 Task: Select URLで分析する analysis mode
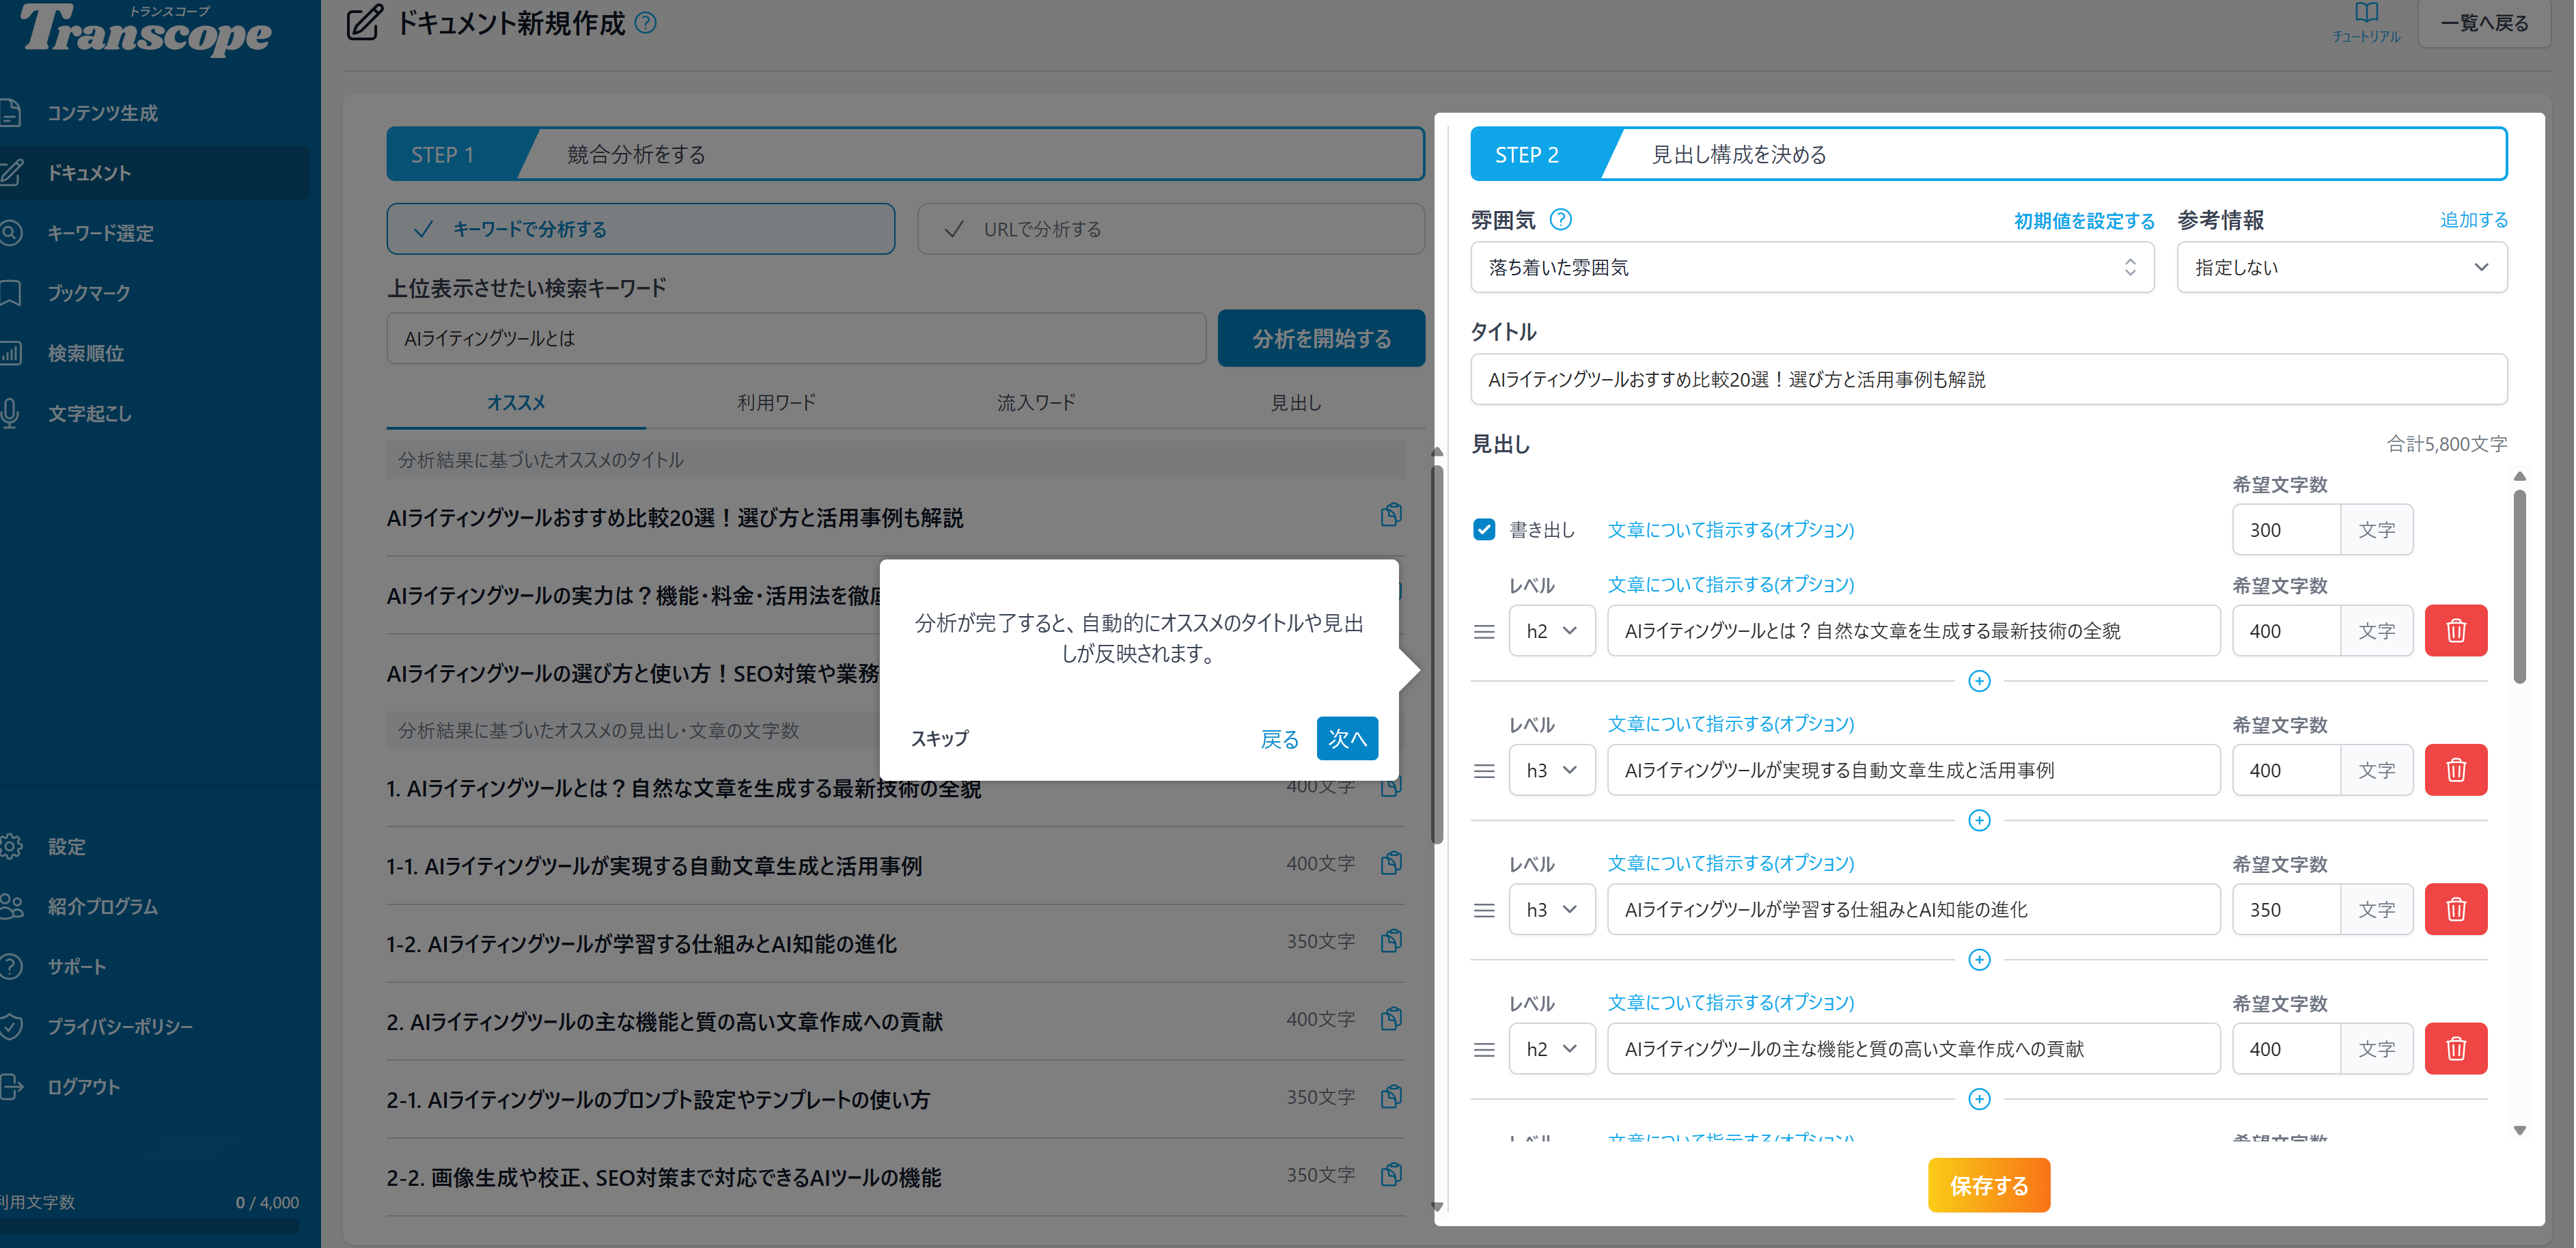1171,228
